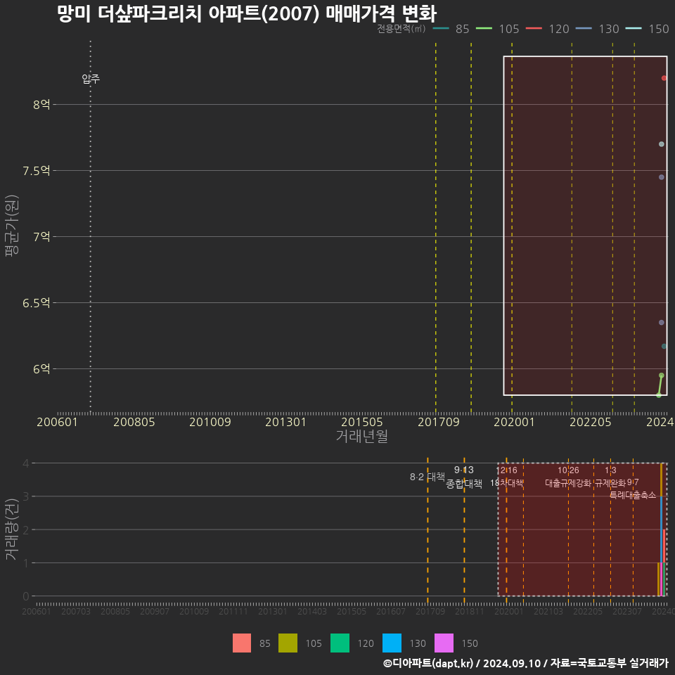Click the pink 150 swatch in bottom legend
The width and height of the screenshot is (675, 675).
(x=444, y=643)
